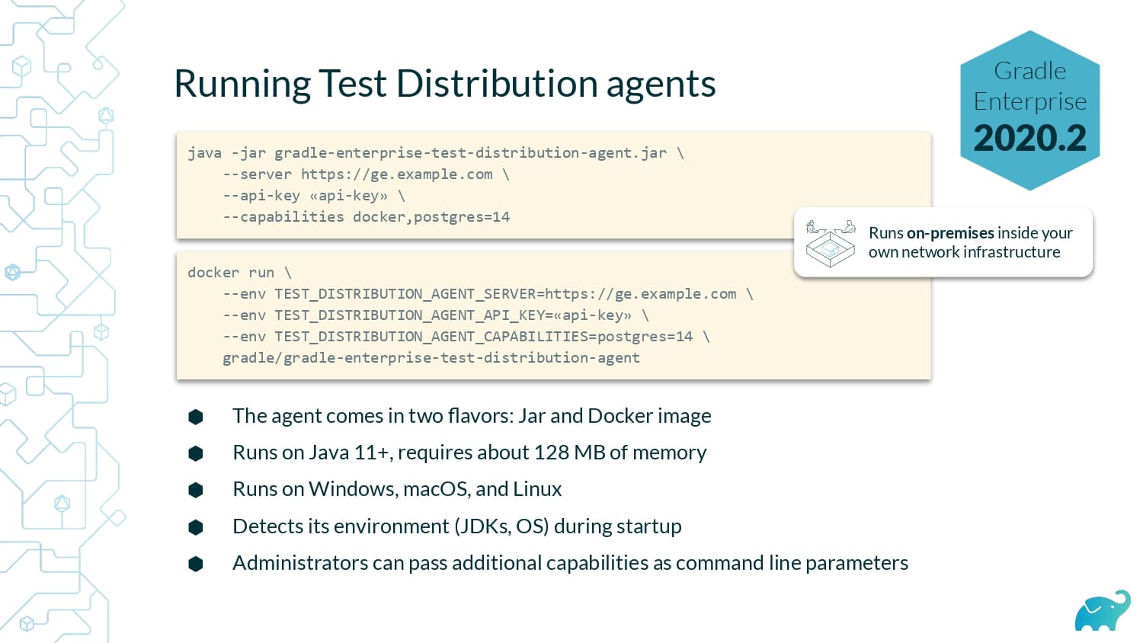1143x643 pixels.
Task: Click 'Administrators can pass additional capabilities' text
Action: pos(570,563)
